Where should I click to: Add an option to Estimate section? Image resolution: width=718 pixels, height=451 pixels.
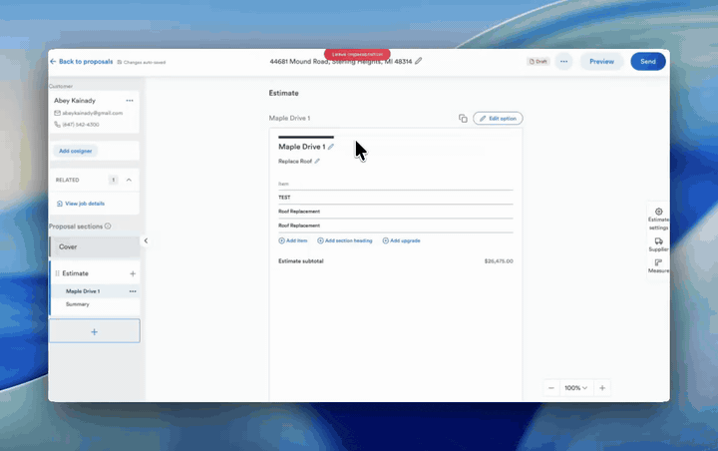click(x=133, y=273)
